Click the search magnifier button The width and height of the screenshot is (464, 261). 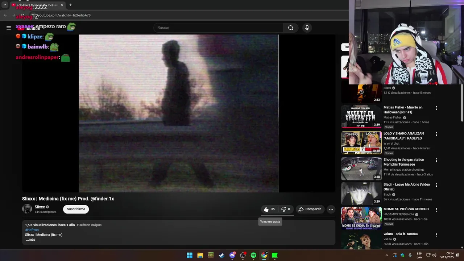pyautogui.click(x=291, y=28)
